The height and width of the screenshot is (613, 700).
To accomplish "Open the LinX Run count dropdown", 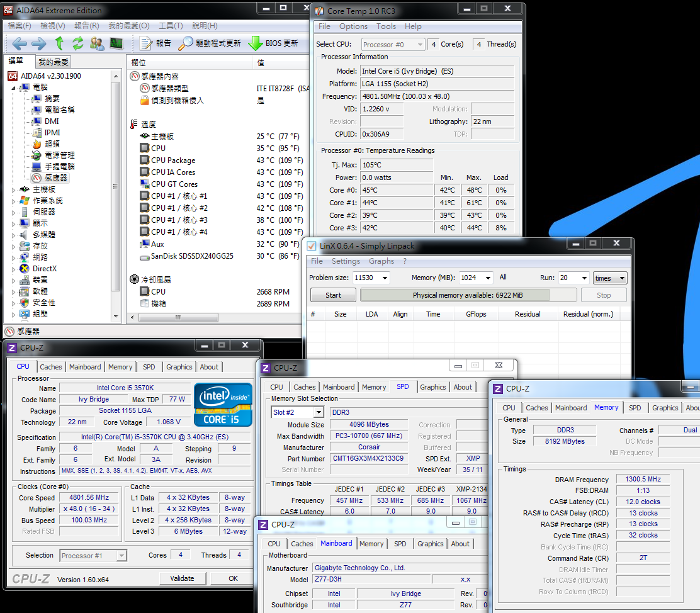I will coord(584,278).
